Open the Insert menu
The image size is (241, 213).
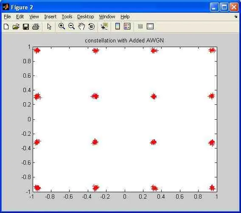click(x=50, y=17)
